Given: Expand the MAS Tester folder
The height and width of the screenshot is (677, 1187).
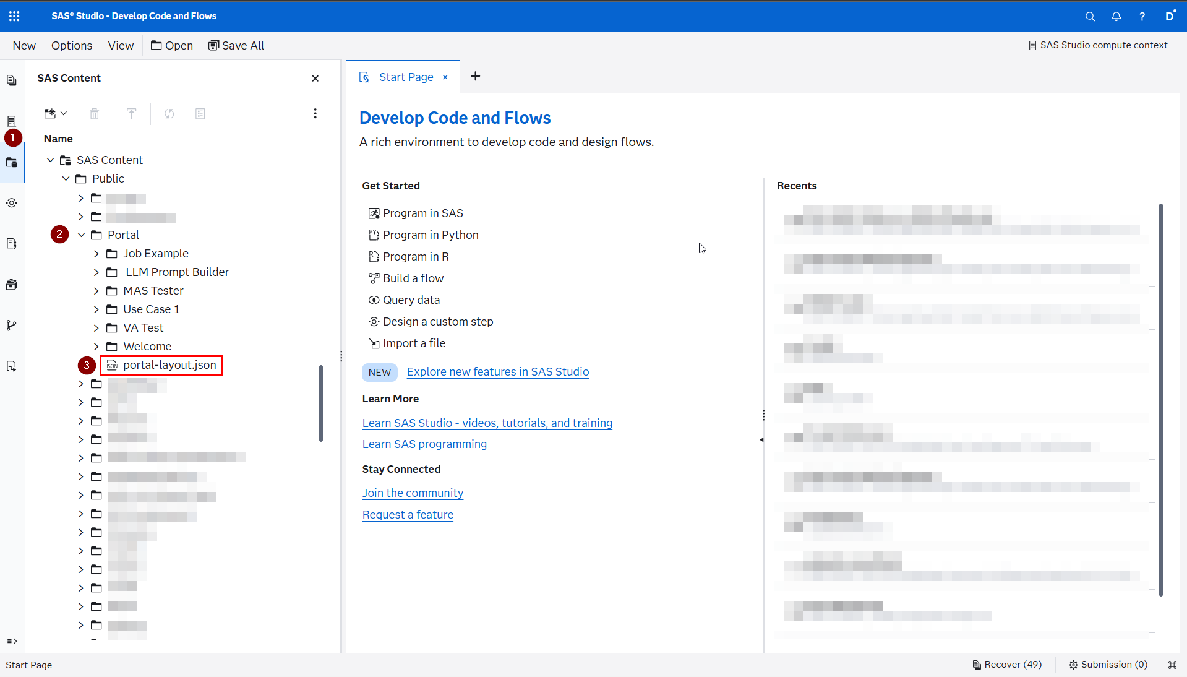Looking at the screenshot, I should tap(96, 291).
